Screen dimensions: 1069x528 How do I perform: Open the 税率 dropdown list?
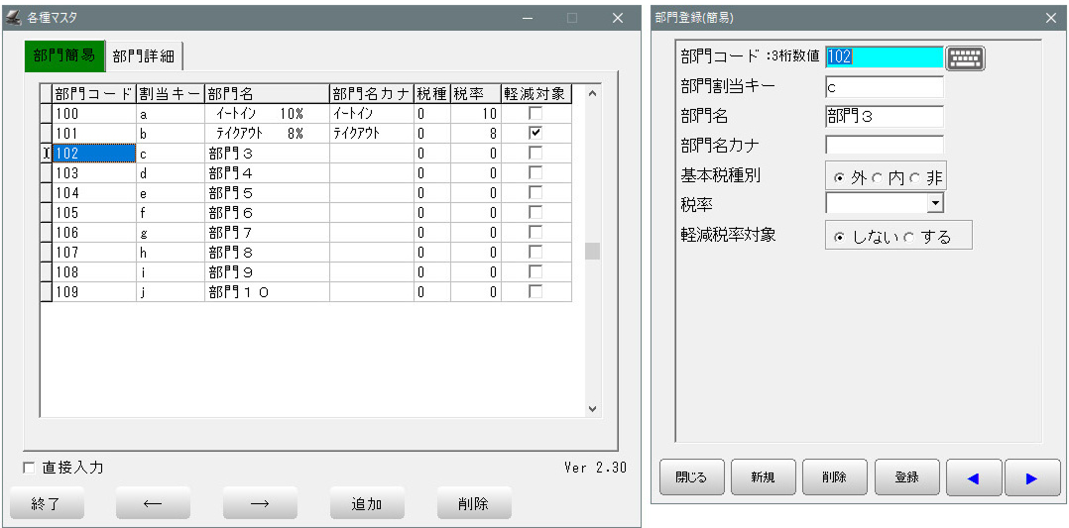pos(934,203)
